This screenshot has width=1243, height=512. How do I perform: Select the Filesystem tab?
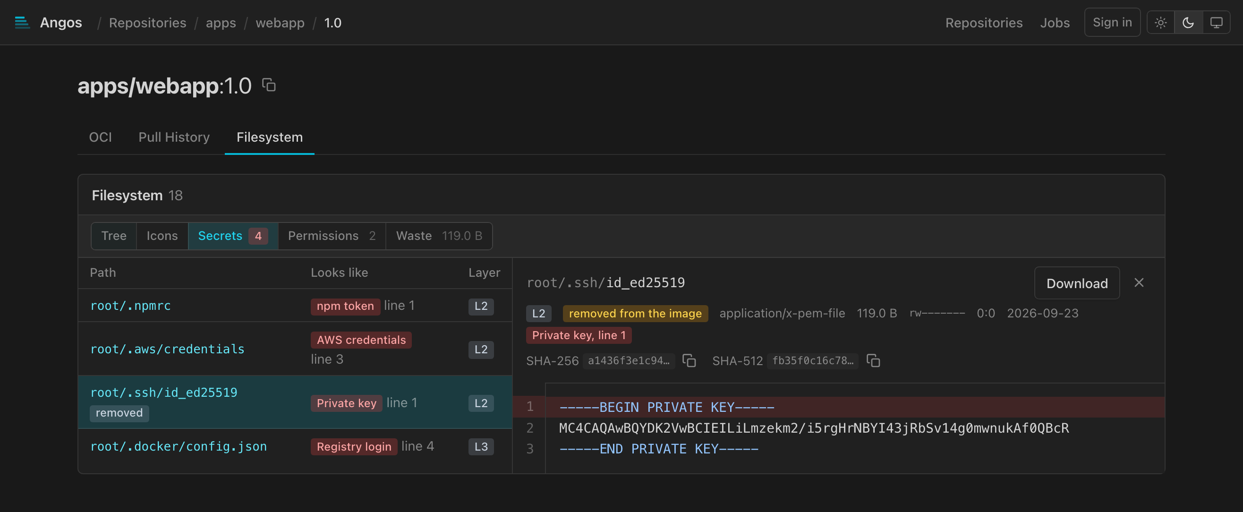[x=269, y=137]
